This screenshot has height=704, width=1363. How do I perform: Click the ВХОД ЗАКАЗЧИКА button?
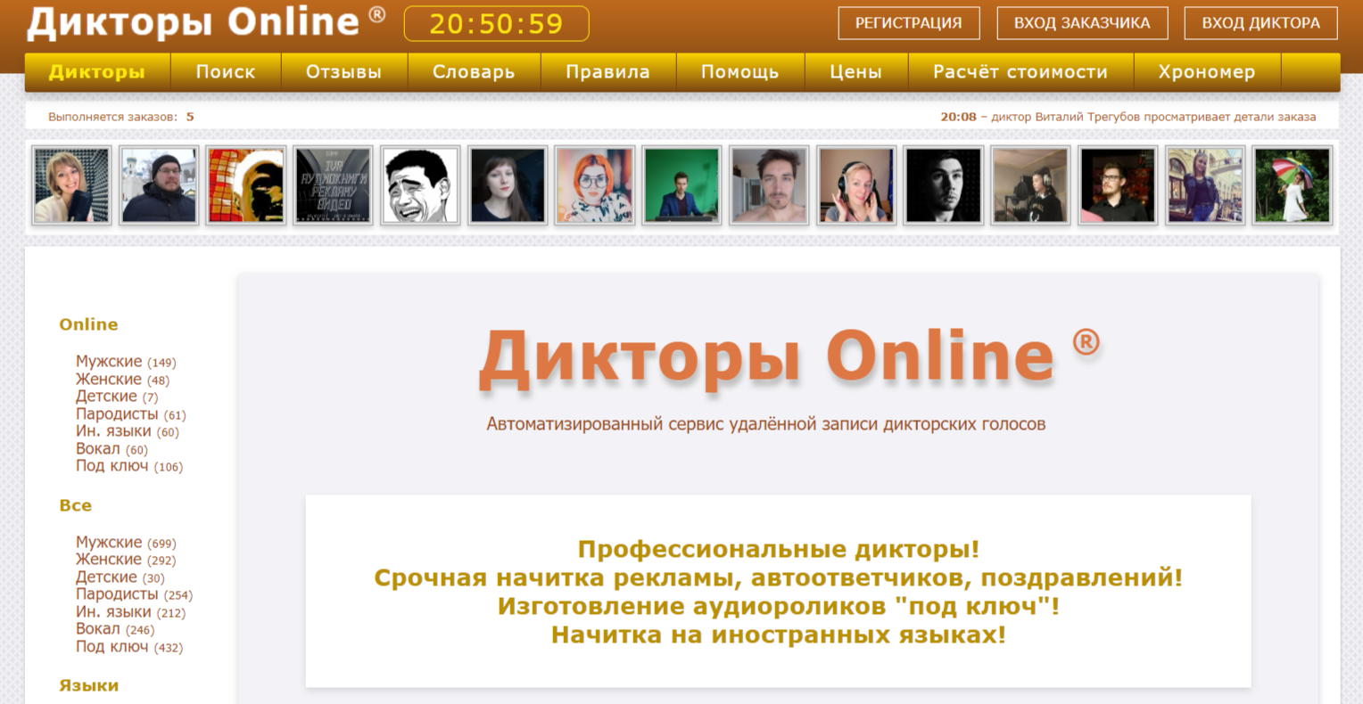1082,23
